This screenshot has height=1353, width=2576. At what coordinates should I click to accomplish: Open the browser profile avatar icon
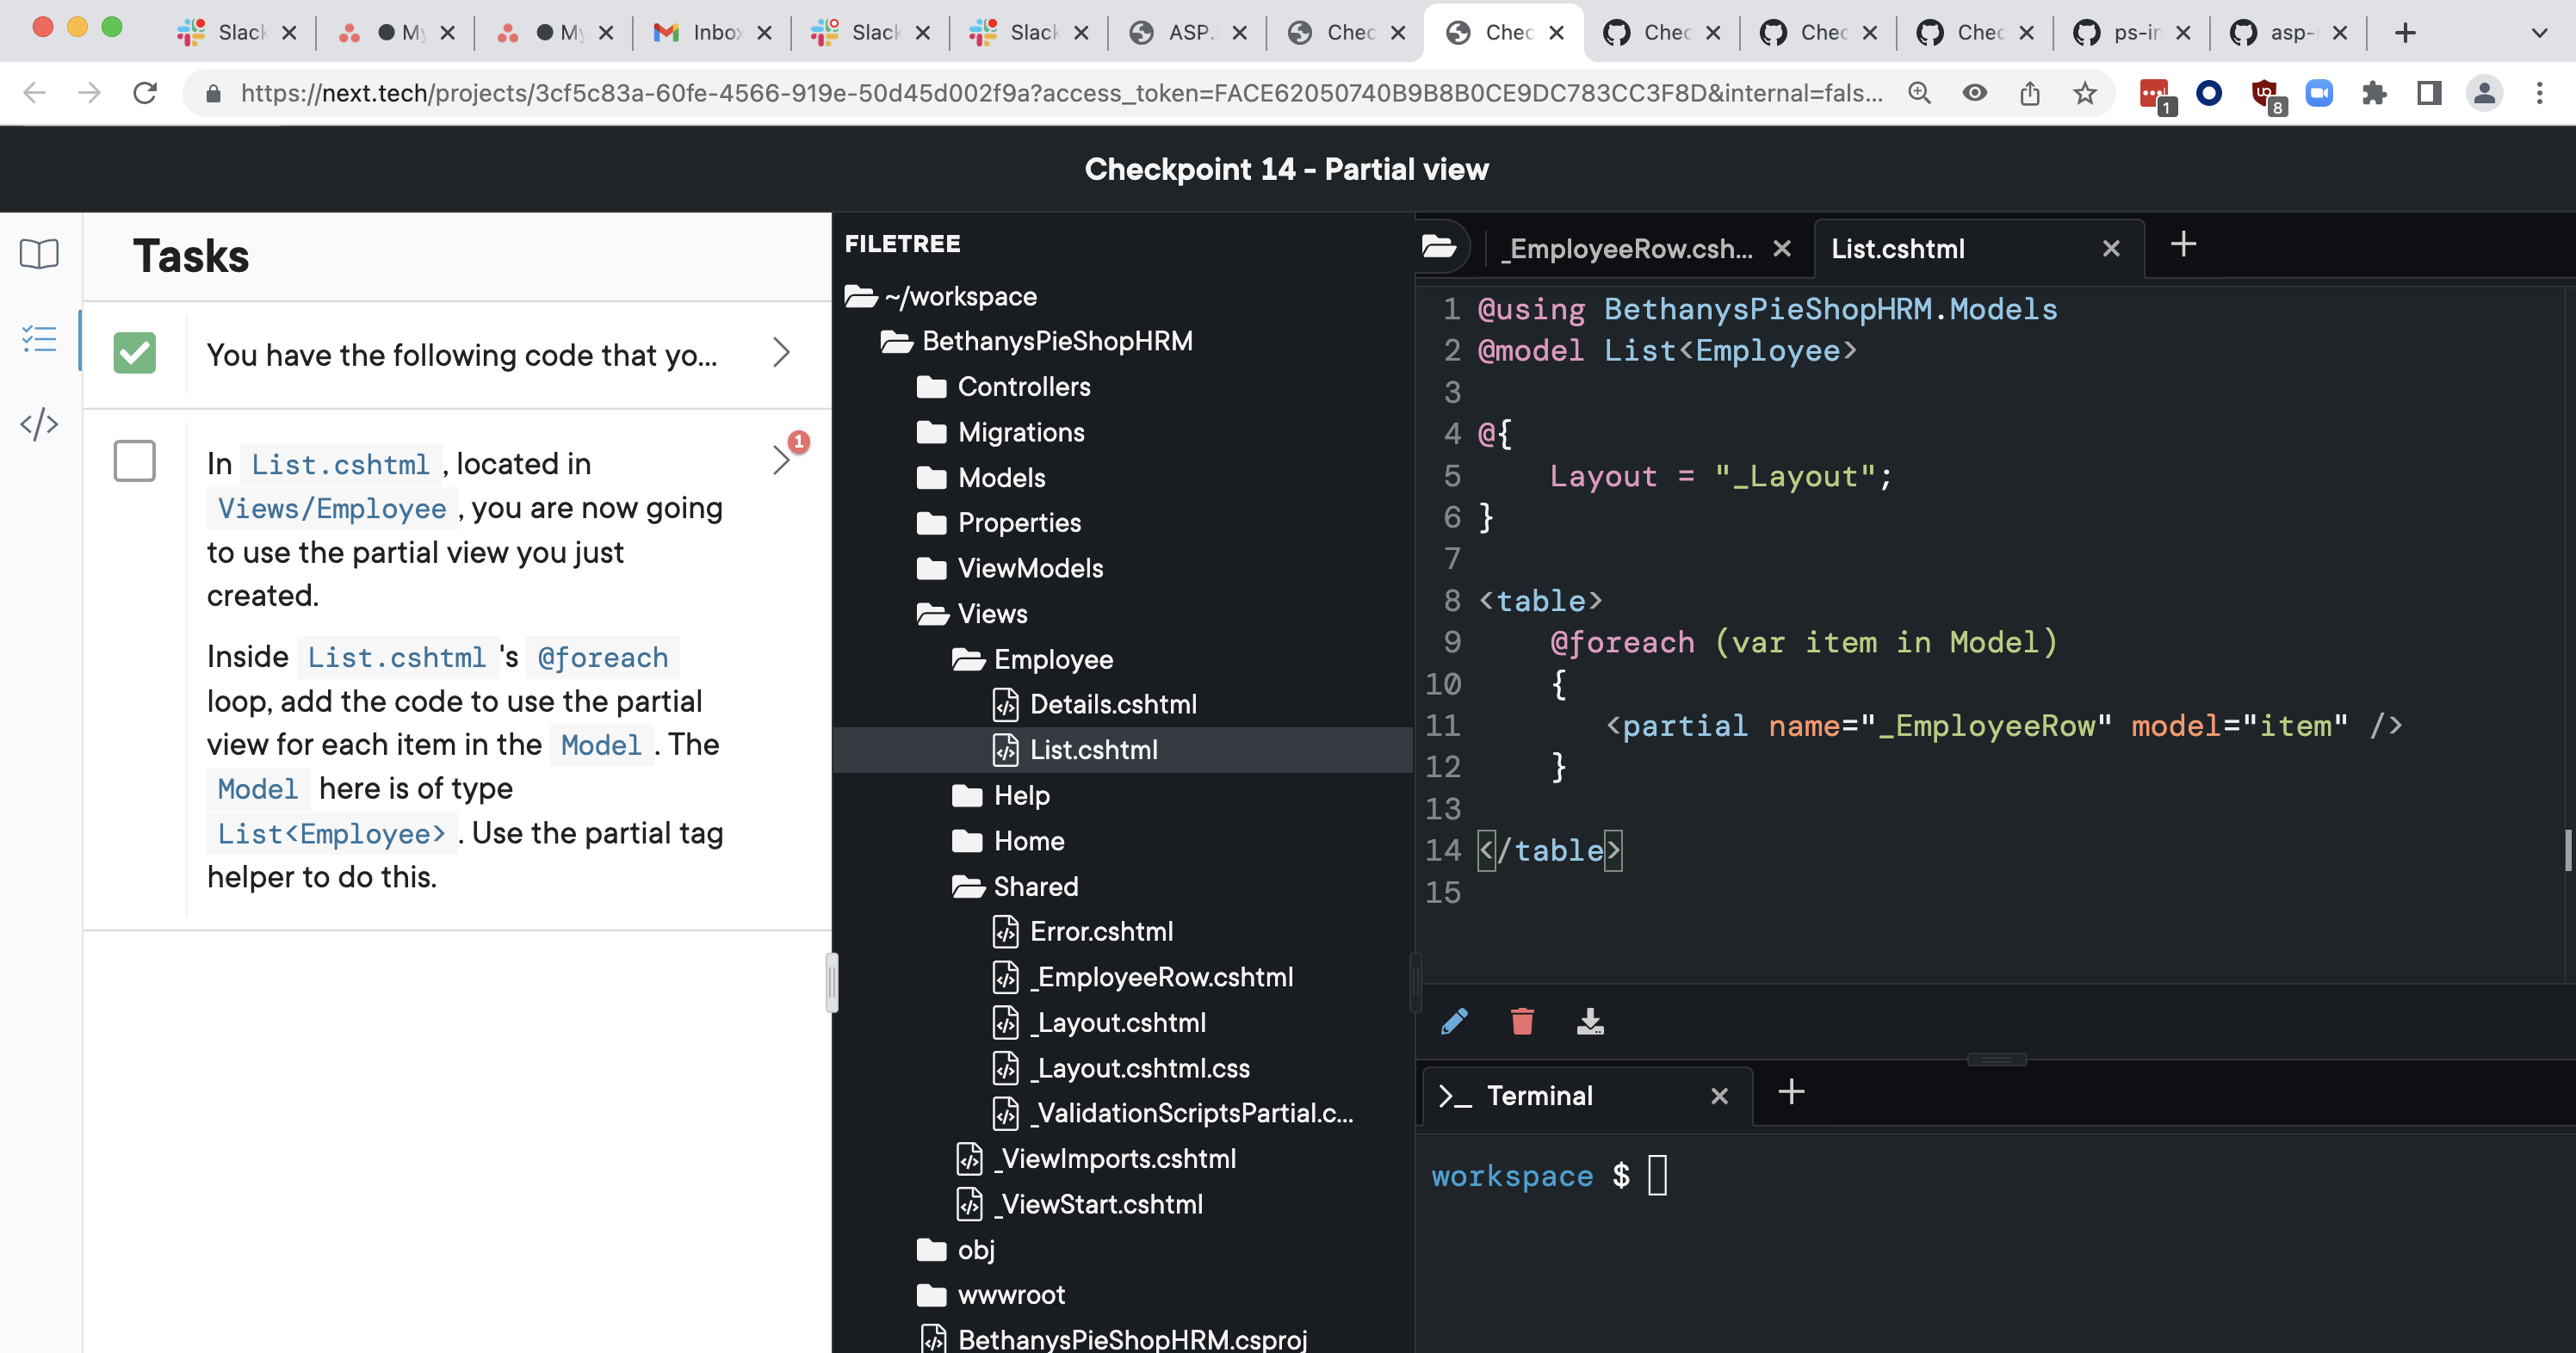2484,93
